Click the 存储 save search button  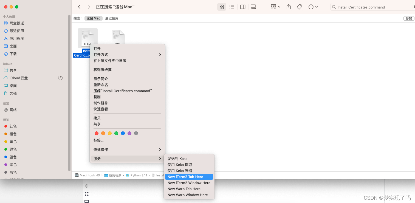(x=409, y=18)
